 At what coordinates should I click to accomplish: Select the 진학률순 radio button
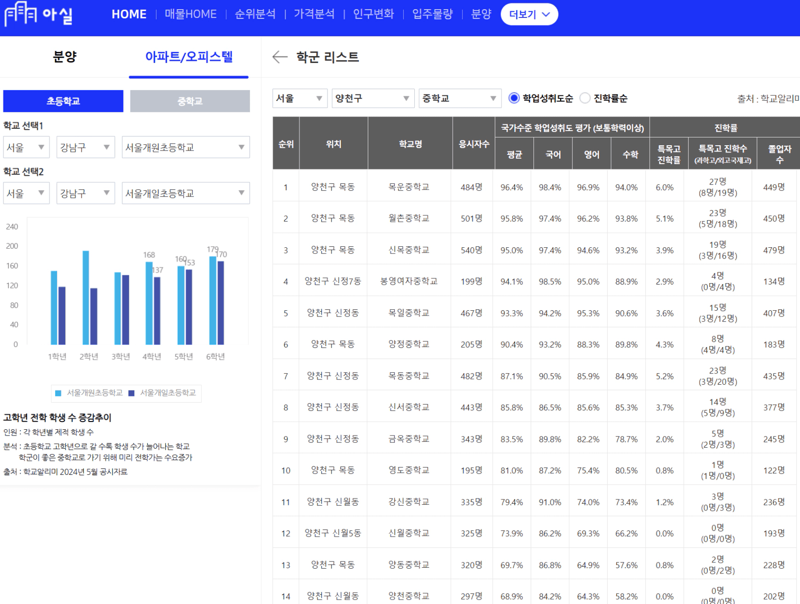pos(585,98)
